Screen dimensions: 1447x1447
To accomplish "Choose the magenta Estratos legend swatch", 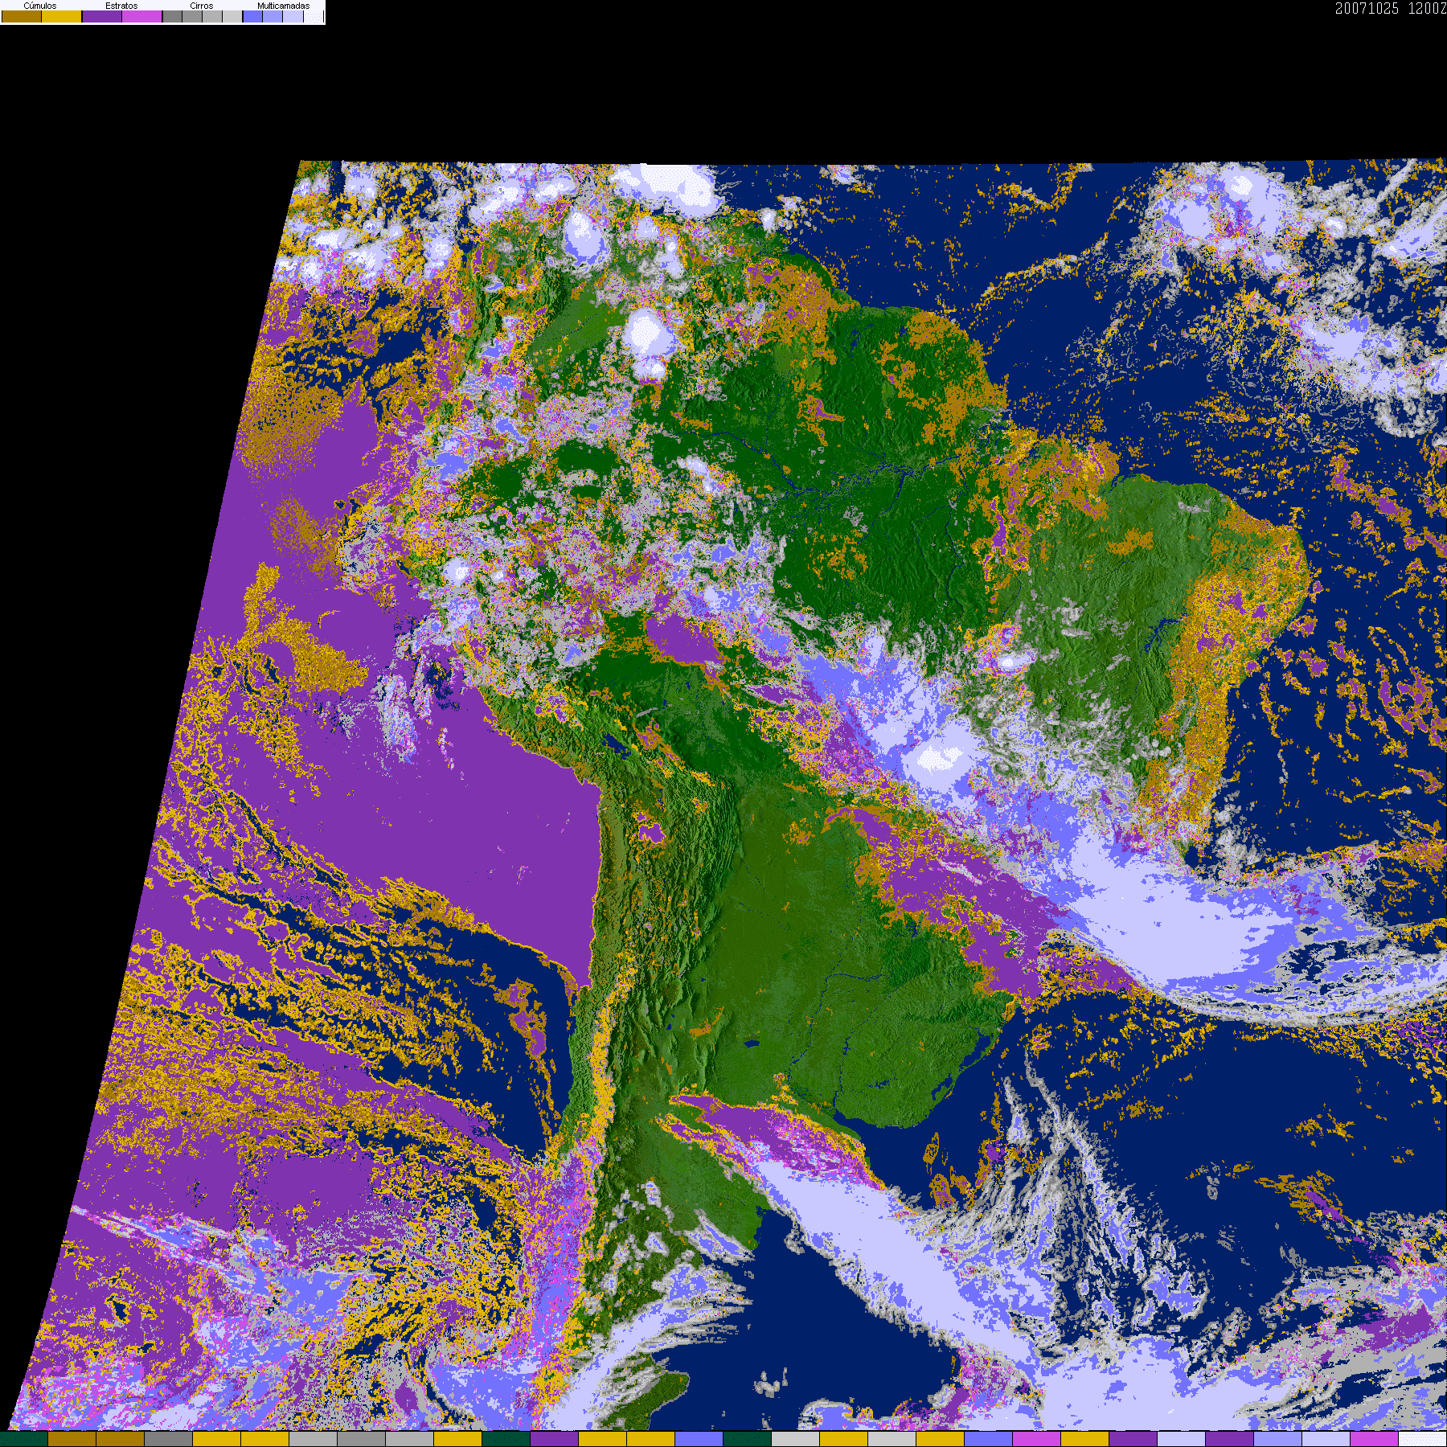I will click(142, 16).
